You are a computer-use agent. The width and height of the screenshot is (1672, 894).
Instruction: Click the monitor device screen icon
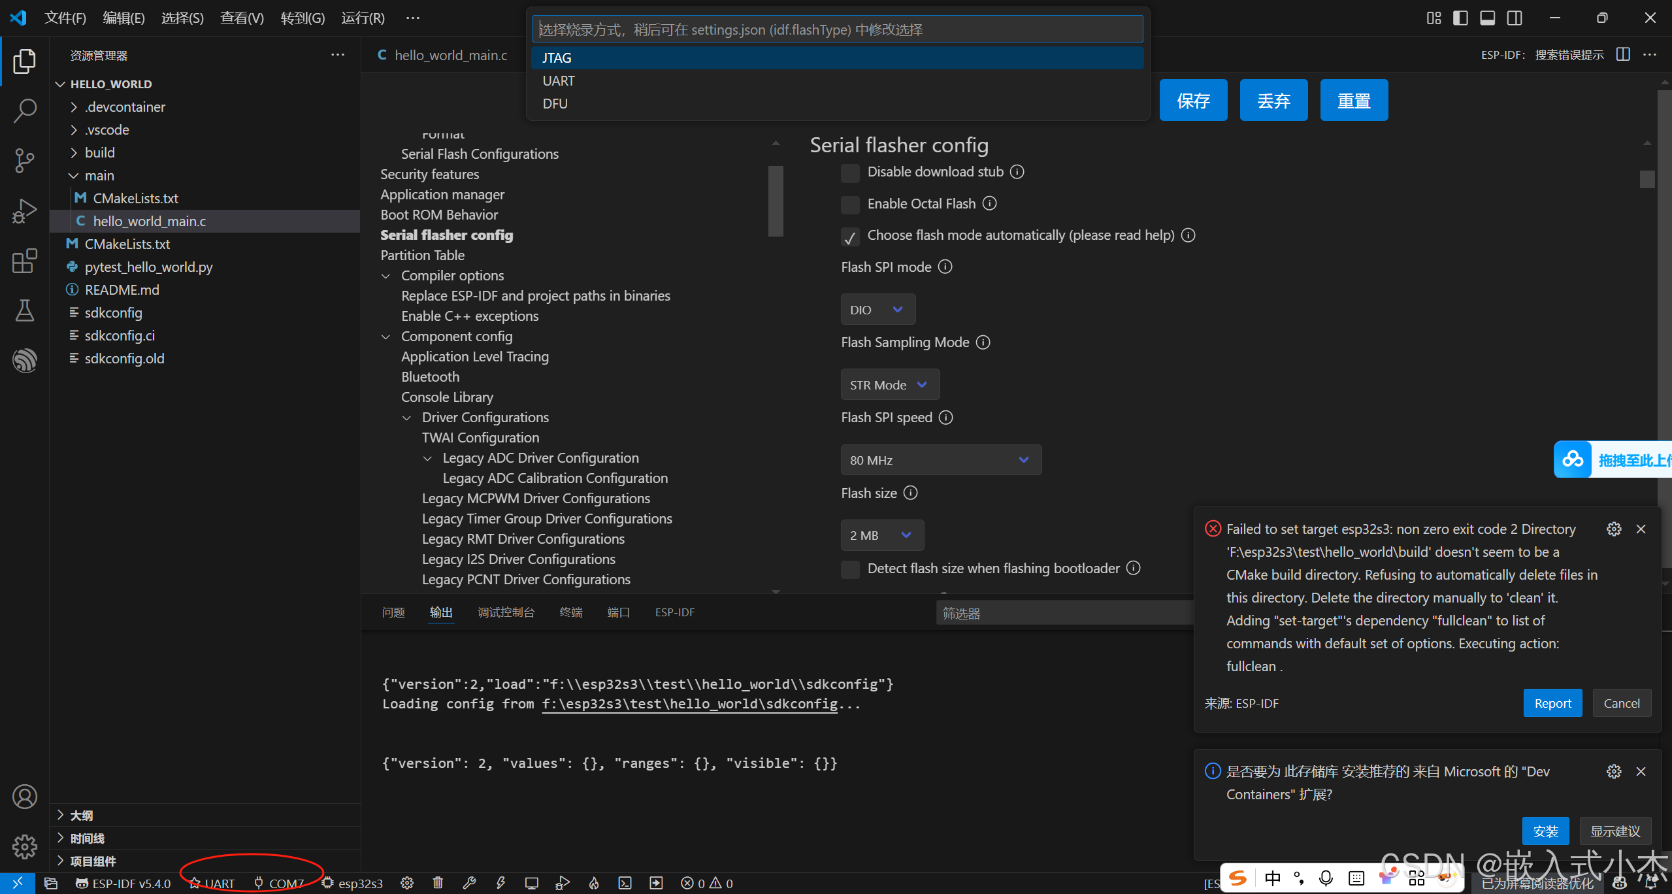tap(531, 884)
